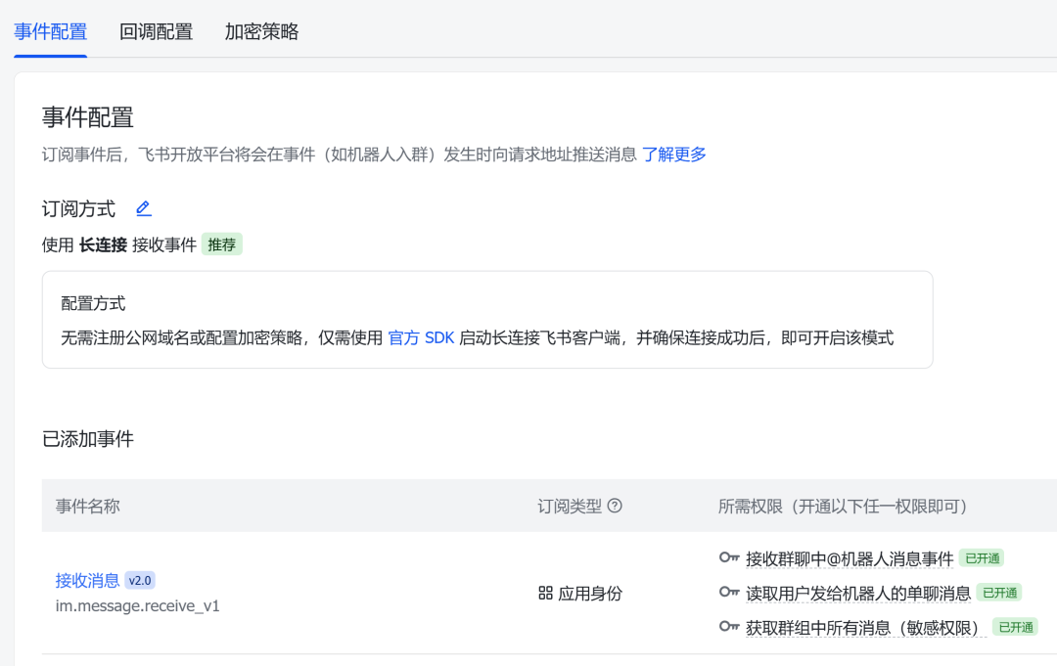The image size is (1057, 666).
Task: Click the 事件名称 column header
Action: click(88, 506)
